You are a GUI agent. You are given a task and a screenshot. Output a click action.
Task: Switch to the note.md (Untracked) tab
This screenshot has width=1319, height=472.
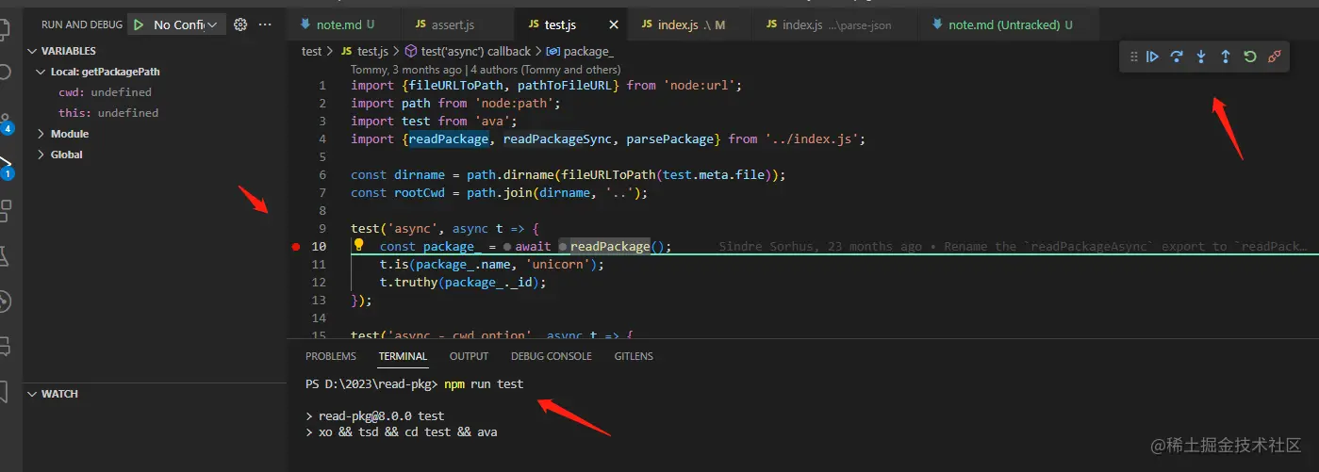tap(1009, 24)
